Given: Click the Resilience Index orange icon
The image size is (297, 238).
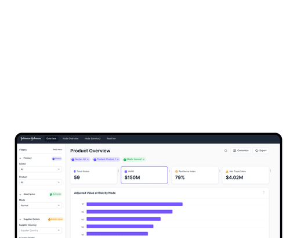Looking at the screenshot, I should [176, 171].
